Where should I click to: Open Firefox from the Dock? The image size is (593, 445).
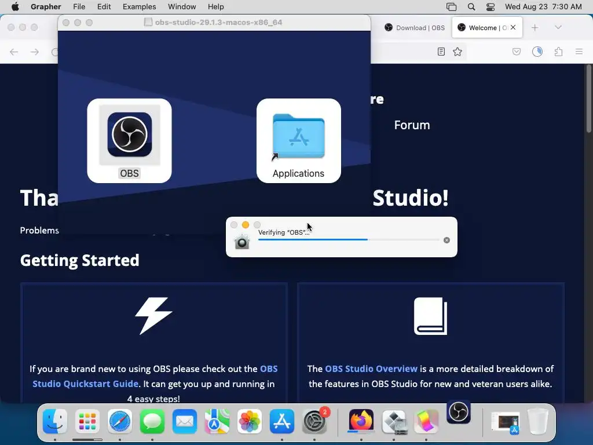(361, 421)
